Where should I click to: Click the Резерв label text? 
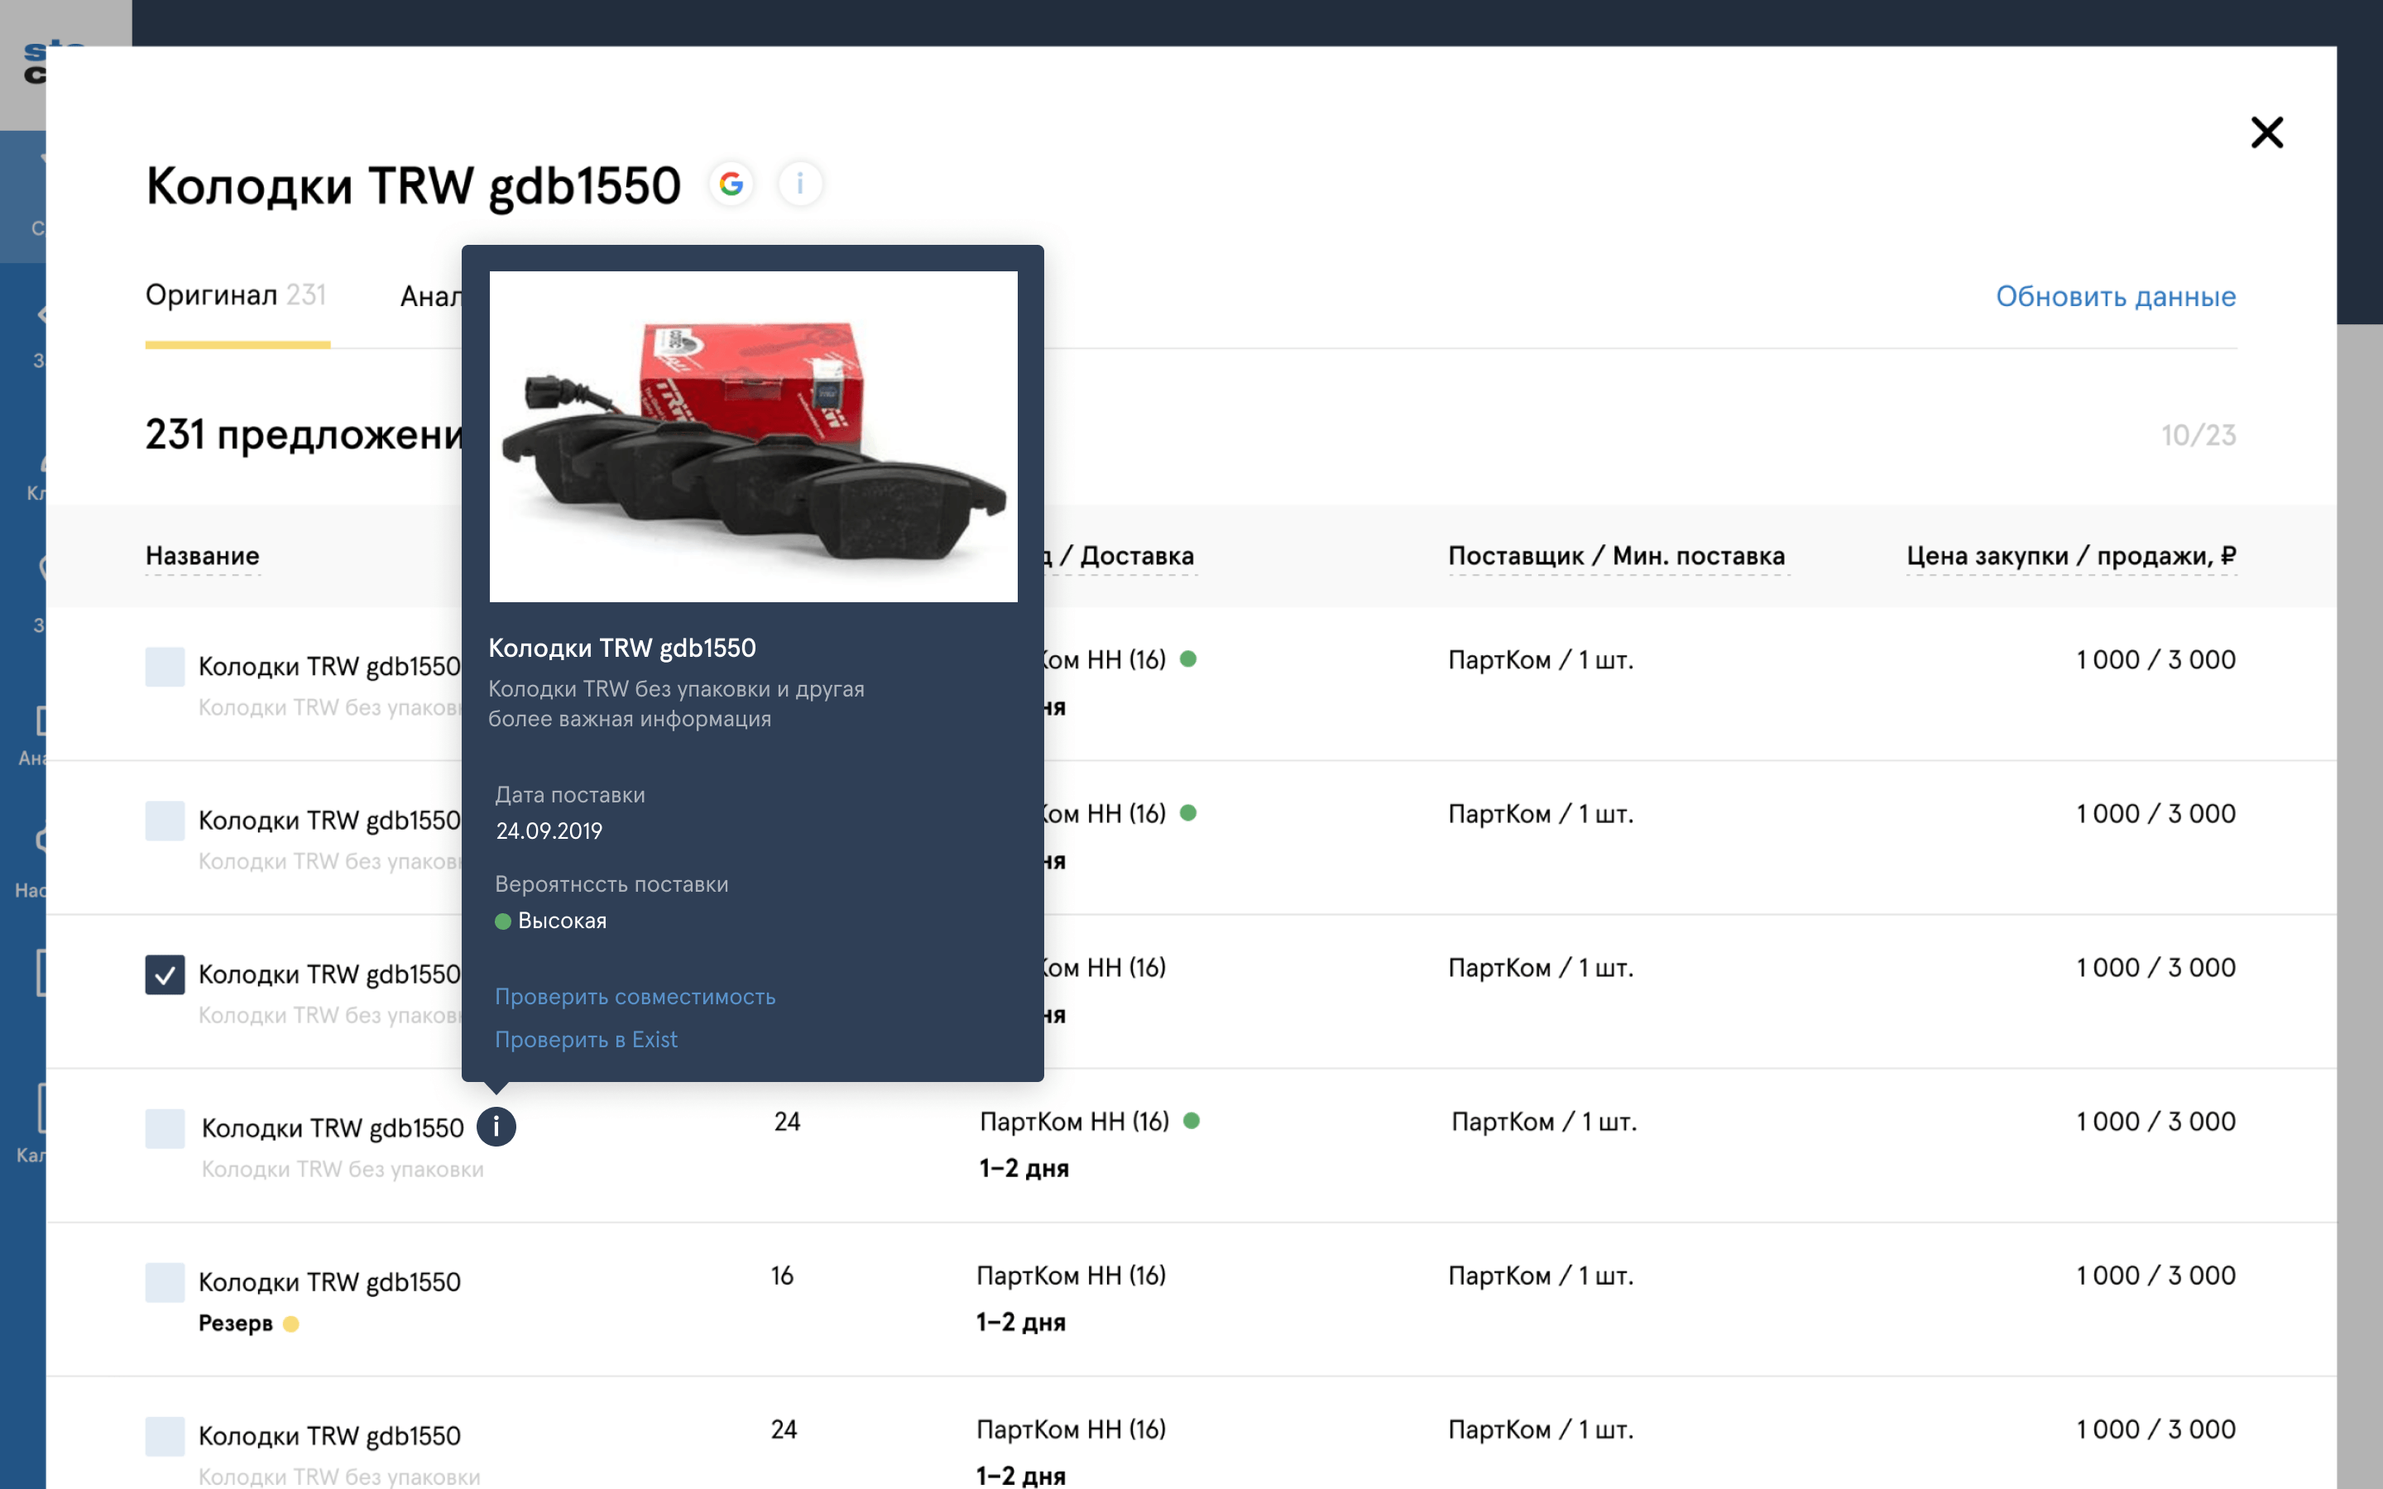[235, 1323]
